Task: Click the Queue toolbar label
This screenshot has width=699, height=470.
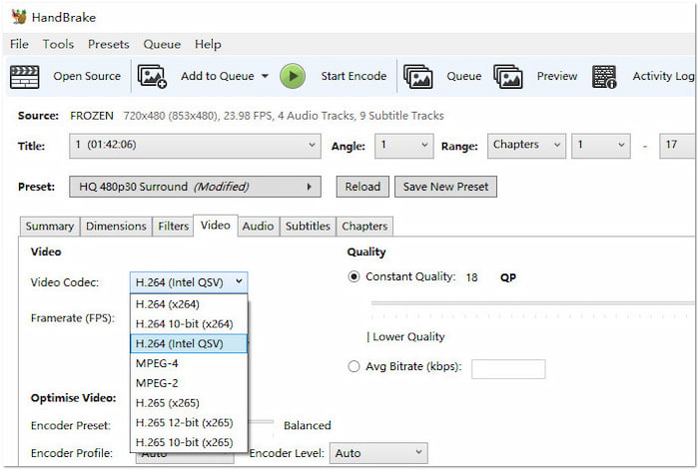Action: [x=464, y=76]
